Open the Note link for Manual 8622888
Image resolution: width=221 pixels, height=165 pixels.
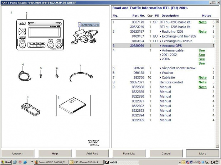[202, 87]
